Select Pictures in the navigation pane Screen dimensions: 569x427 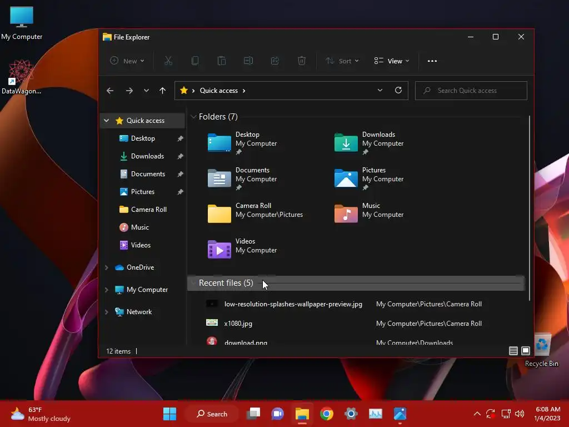pos(143,192)
